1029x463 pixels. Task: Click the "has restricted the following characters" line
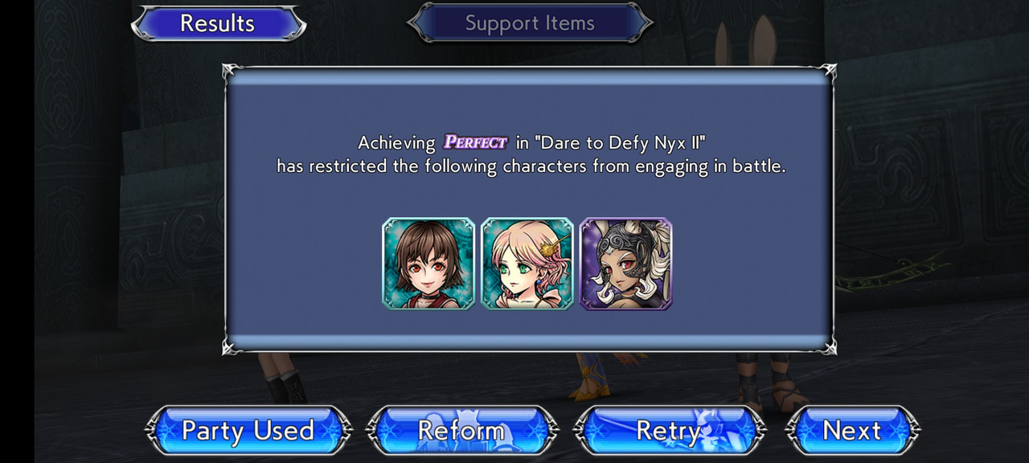[x=531, y=167]
